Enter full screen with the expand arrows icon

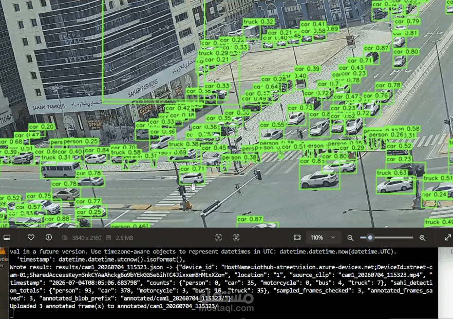tap(448, 237)
